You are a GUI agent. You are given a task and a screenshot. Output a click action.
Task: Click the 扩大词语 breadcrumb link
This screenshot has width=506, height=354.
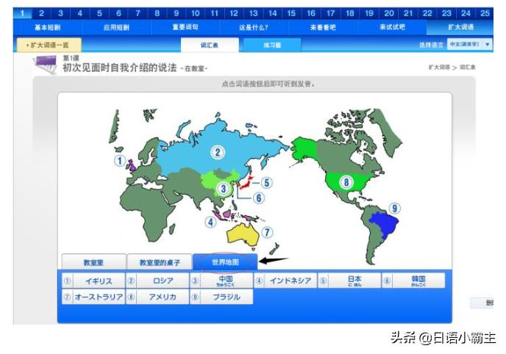coord(439,68)
